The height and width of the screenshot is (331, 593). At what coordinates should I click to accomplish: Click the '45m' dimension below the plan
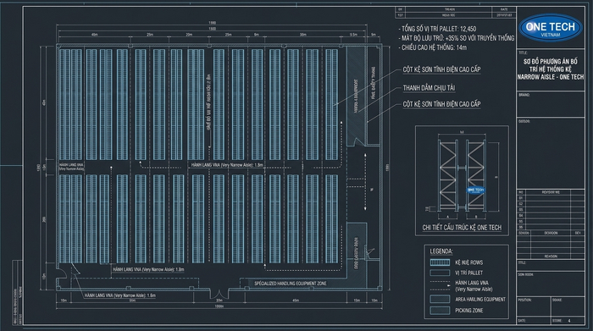point(296,301)
